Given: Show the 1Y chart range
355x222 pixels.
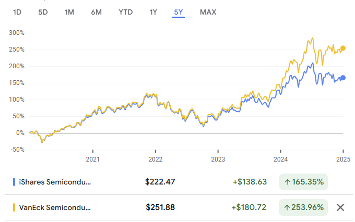Looking at the screenshot, I should click(153, 12).
